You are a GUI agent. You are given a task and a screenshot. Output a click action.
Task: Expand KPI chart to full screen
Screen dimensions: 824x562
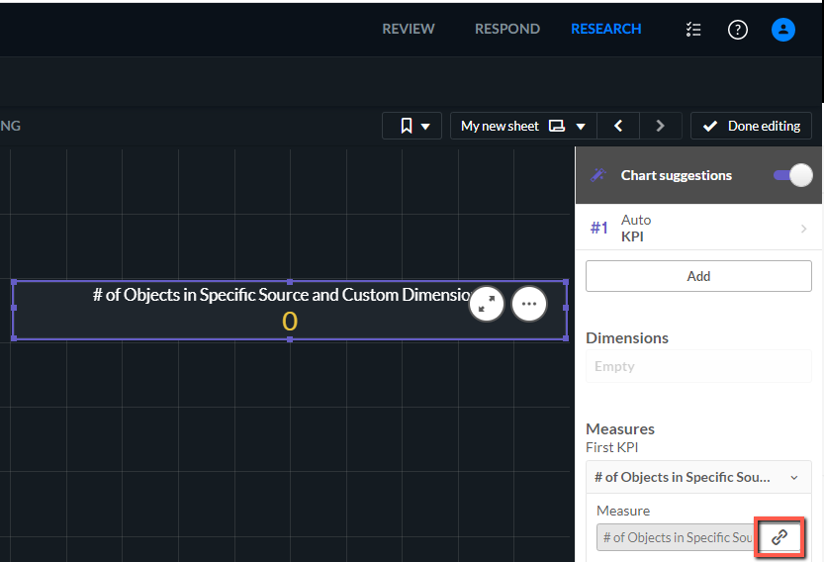[487, 304]
